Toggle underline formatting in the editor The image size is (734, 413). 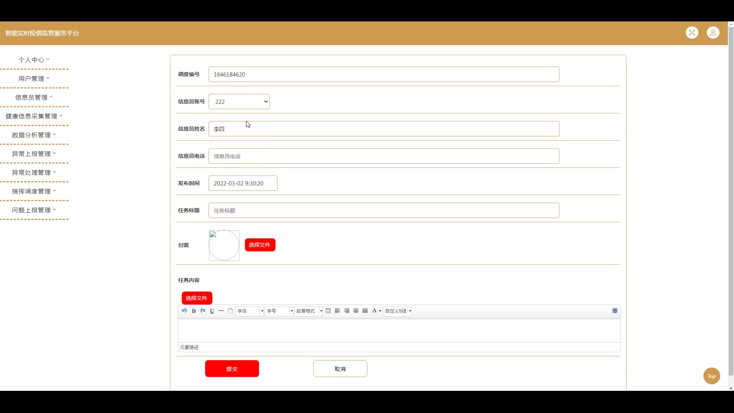pos(212,311)
